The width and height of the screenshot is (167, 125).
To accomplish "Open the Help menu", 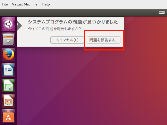I will pos(46,4).
